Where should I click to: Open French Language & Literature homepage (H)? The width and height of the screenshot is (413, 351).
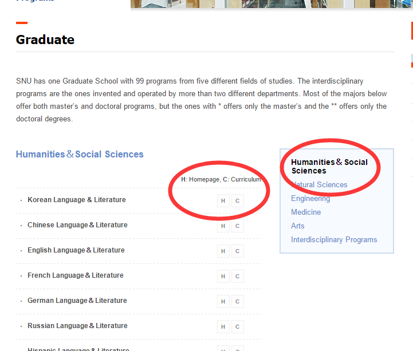[223, 276]
